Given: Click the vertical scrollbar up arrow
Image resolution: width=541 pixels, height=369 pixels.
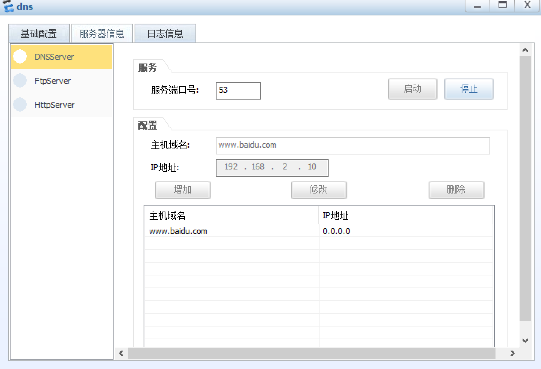Looking at the screenshot, I should pos(525,50).
